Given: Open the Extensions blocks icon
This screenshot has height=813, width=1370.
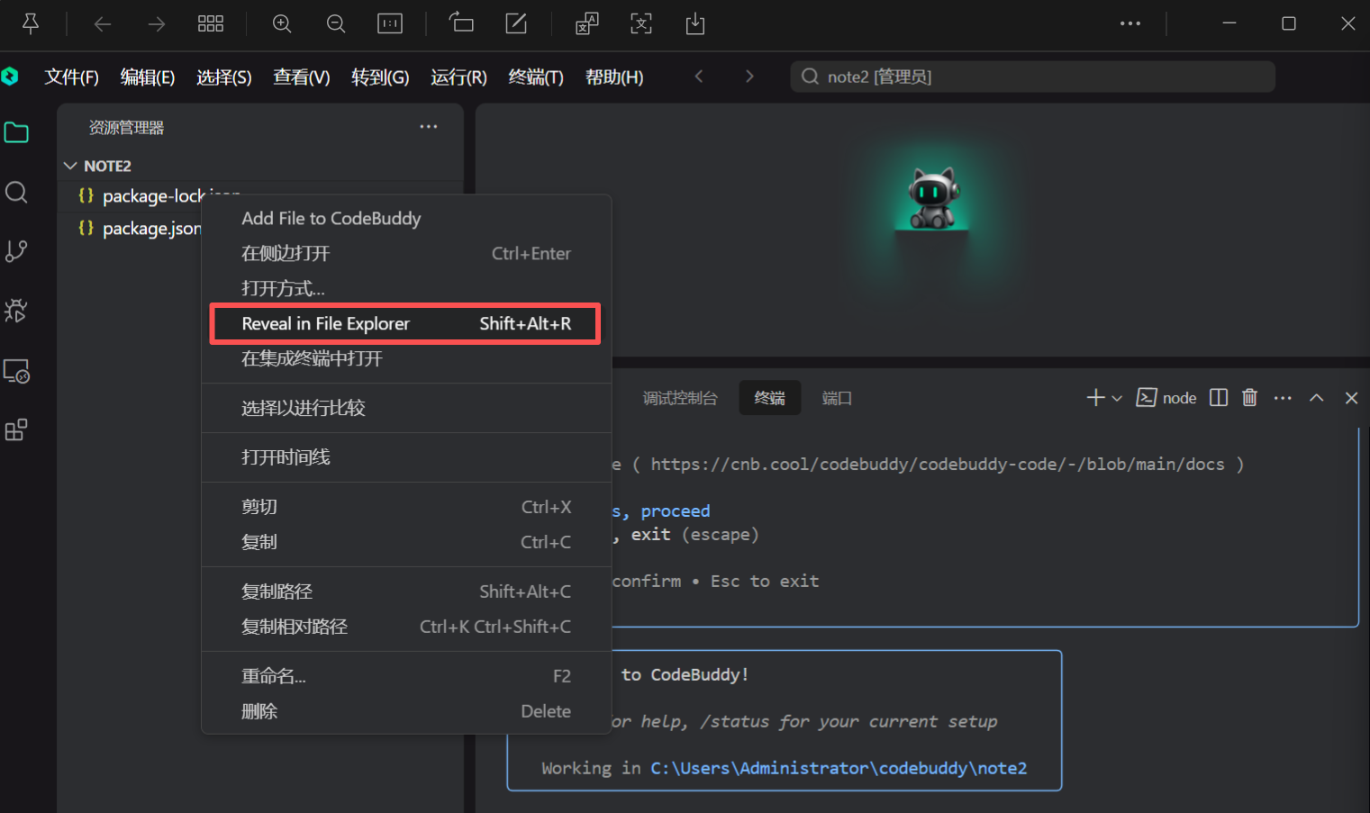Looking at the screenshot, I should (16, 430).
